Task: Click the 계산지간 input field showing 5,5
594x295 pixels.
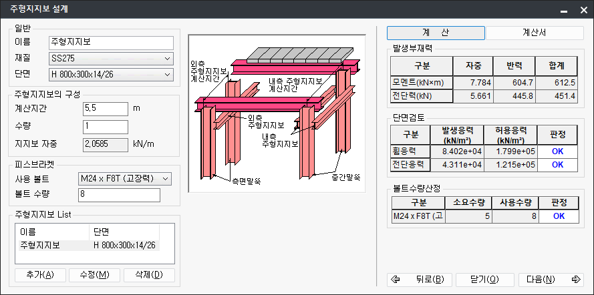Action: pyautogui.click(x=105, y=107)
